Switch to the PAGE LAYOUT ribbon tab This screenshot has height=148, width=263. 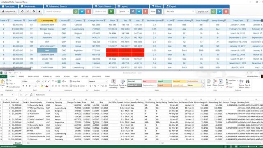tap(33, 76)
